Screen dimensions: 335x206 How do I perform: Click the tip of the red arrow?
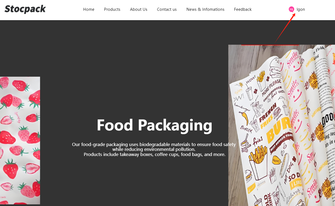pyautogui.click(x=295, y=13)
